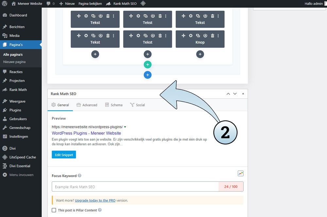
Task: Follow Upgrade today to the PRO link
Action: (x=95, y=200)
